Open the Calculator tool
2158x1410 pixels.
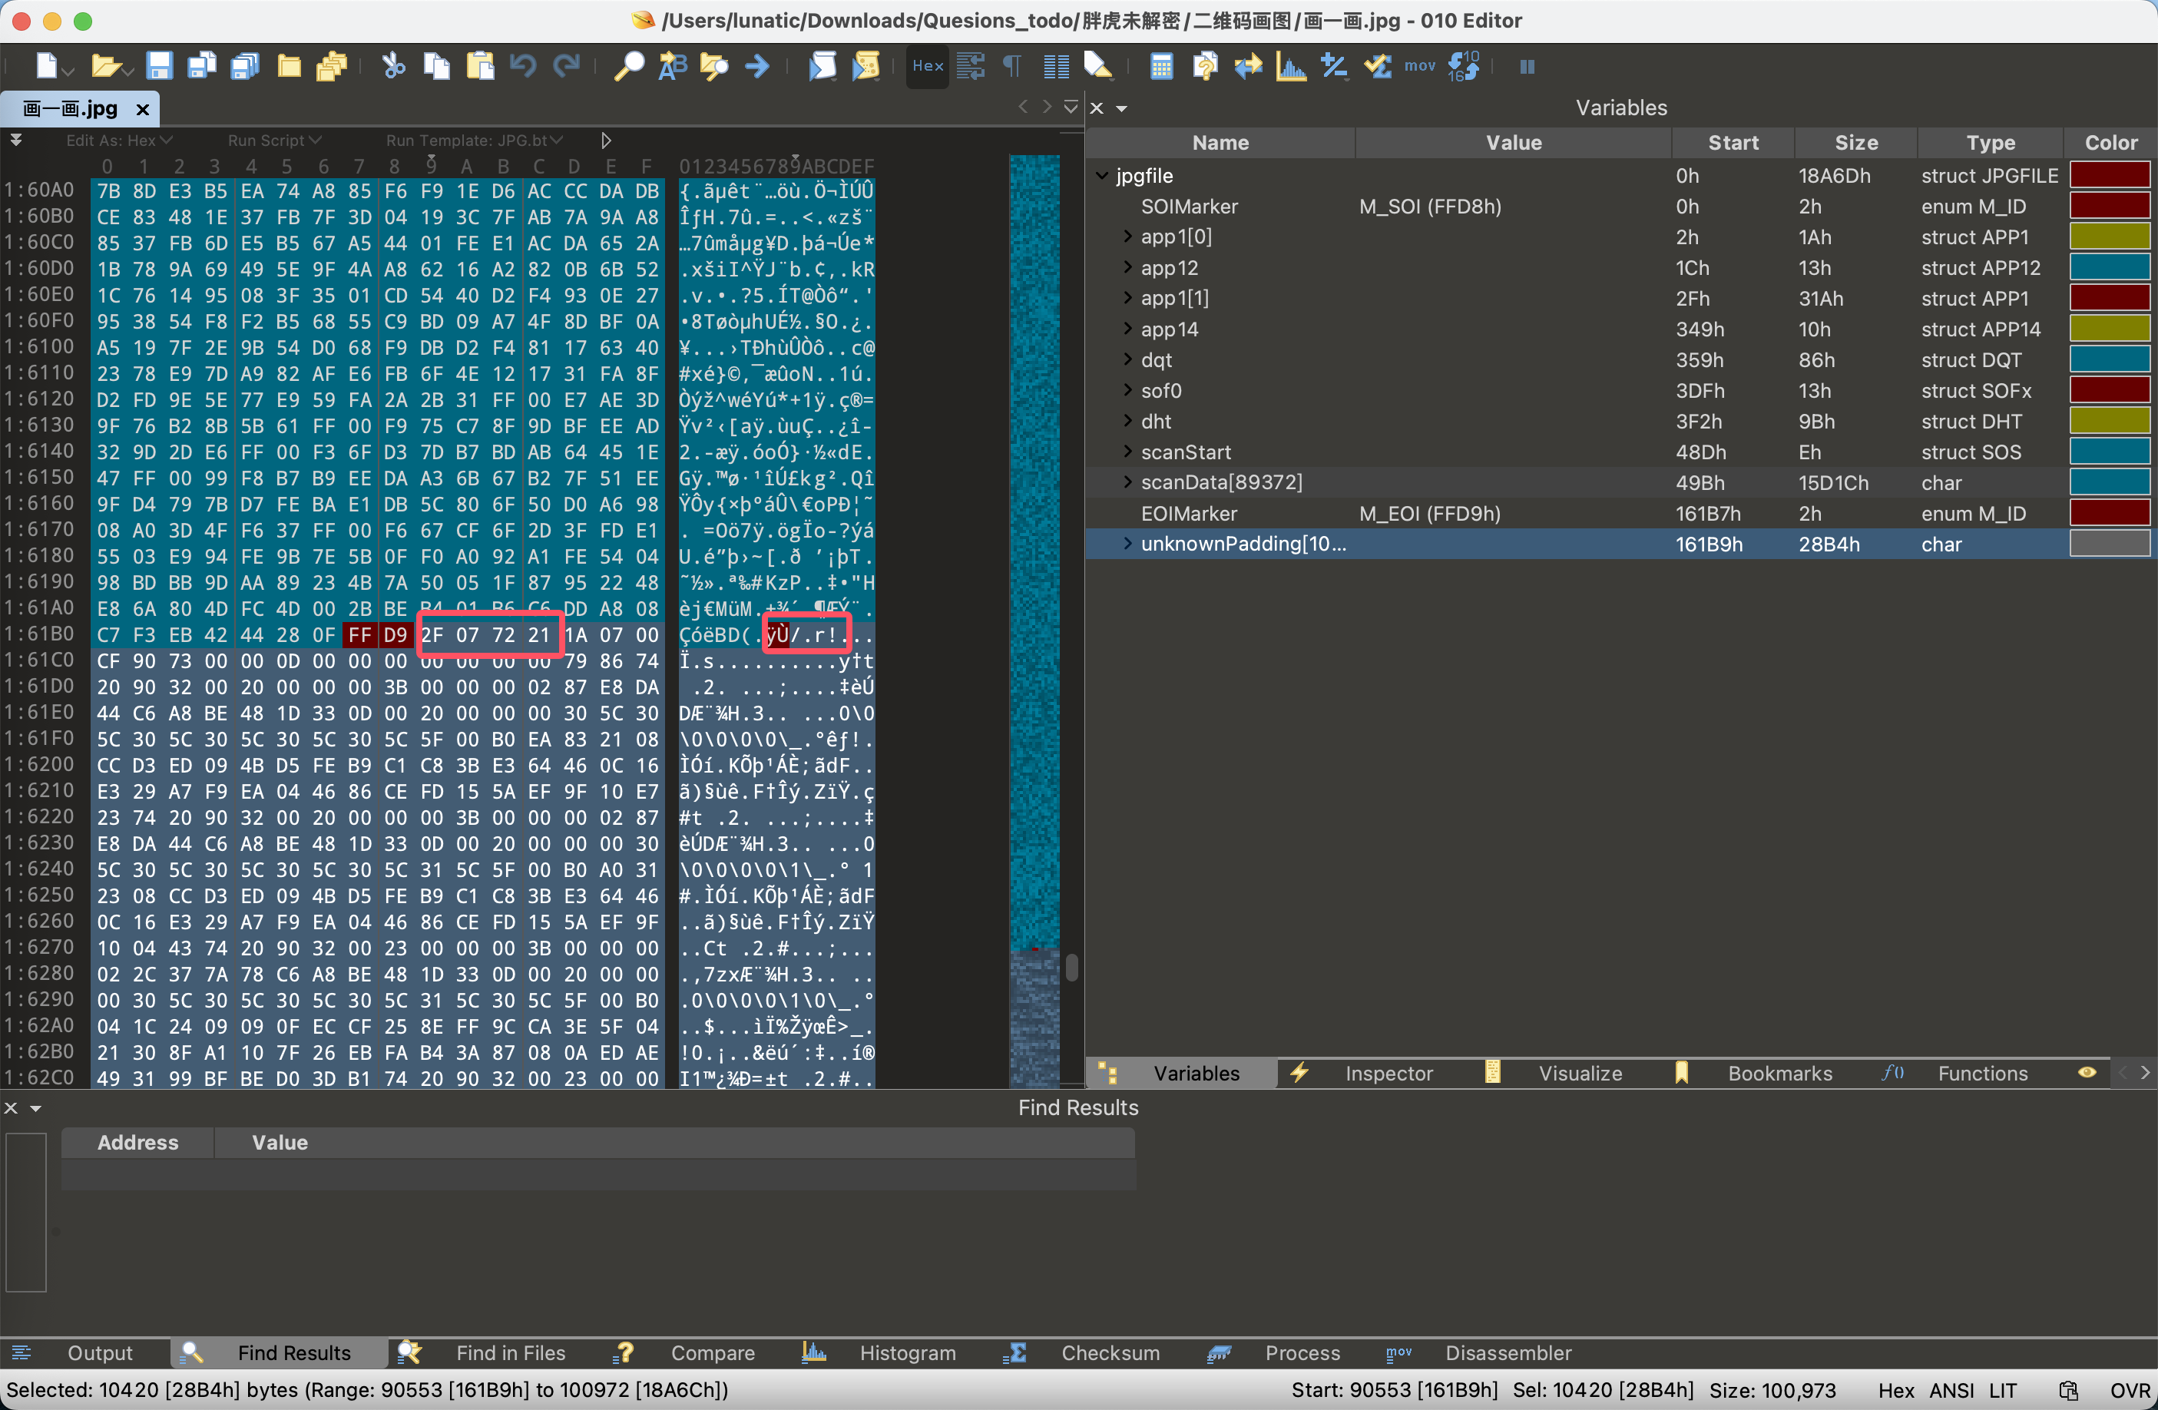(1161, 66)
